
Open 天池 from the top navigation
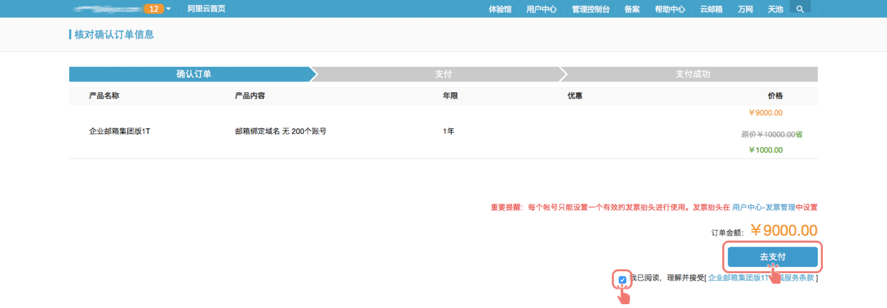775,9
